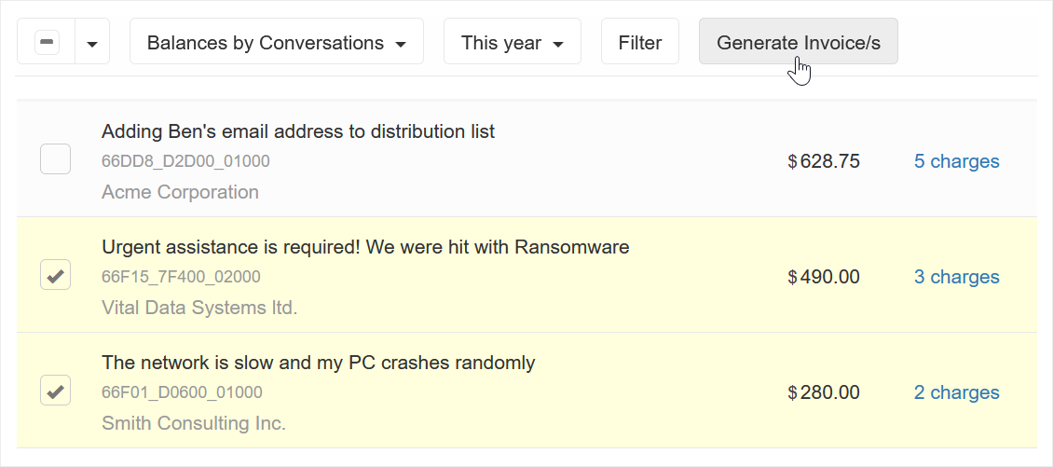Uncheck the Ransomware conversation checkbox
The image size is (1053, 467).
pos(56,276)
